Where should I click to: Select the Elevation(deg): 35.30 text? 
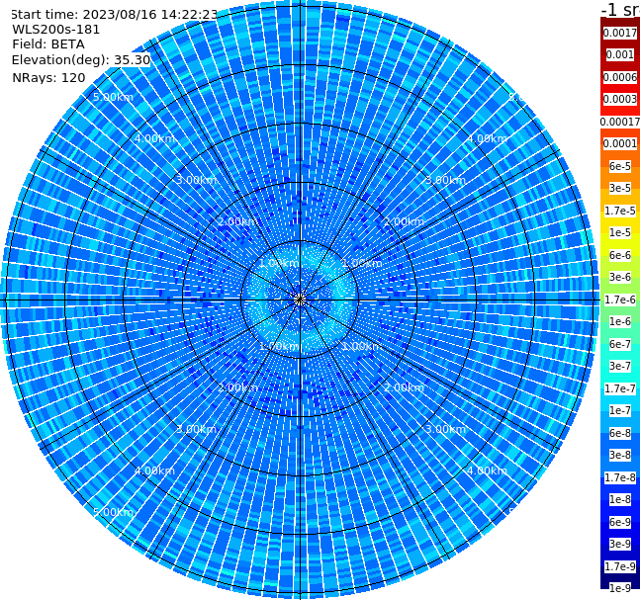coord(81,60)
